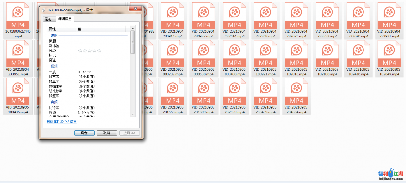Set rating via the 分级 stars
The image size is (406, 183).
[x=89, y=51]
